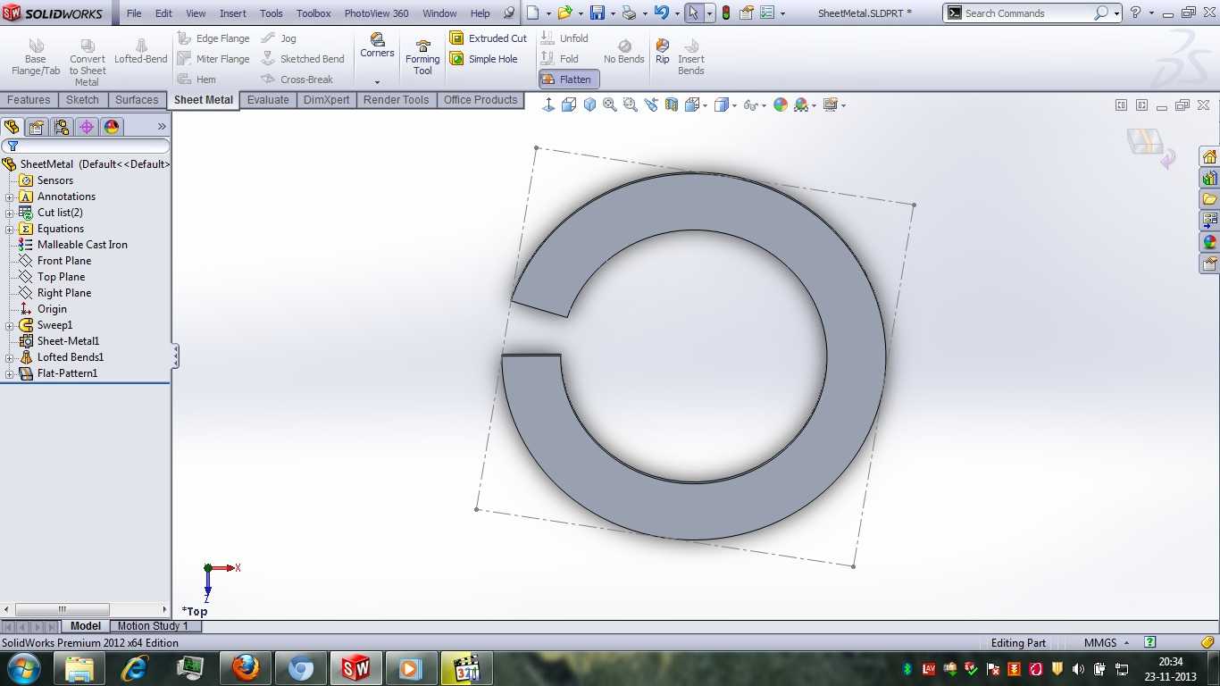The width and height of the screenshot is (1220, 686).
Task: Open Design Library task pane tab
Action: pos(1209,178)
